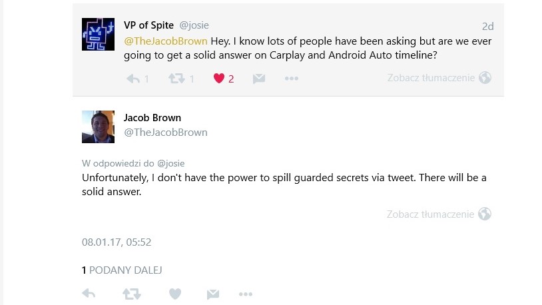Reply to VP of Spite's tweet
The width and height of the screenshot is (542, 305).
[x=133, y=79]
